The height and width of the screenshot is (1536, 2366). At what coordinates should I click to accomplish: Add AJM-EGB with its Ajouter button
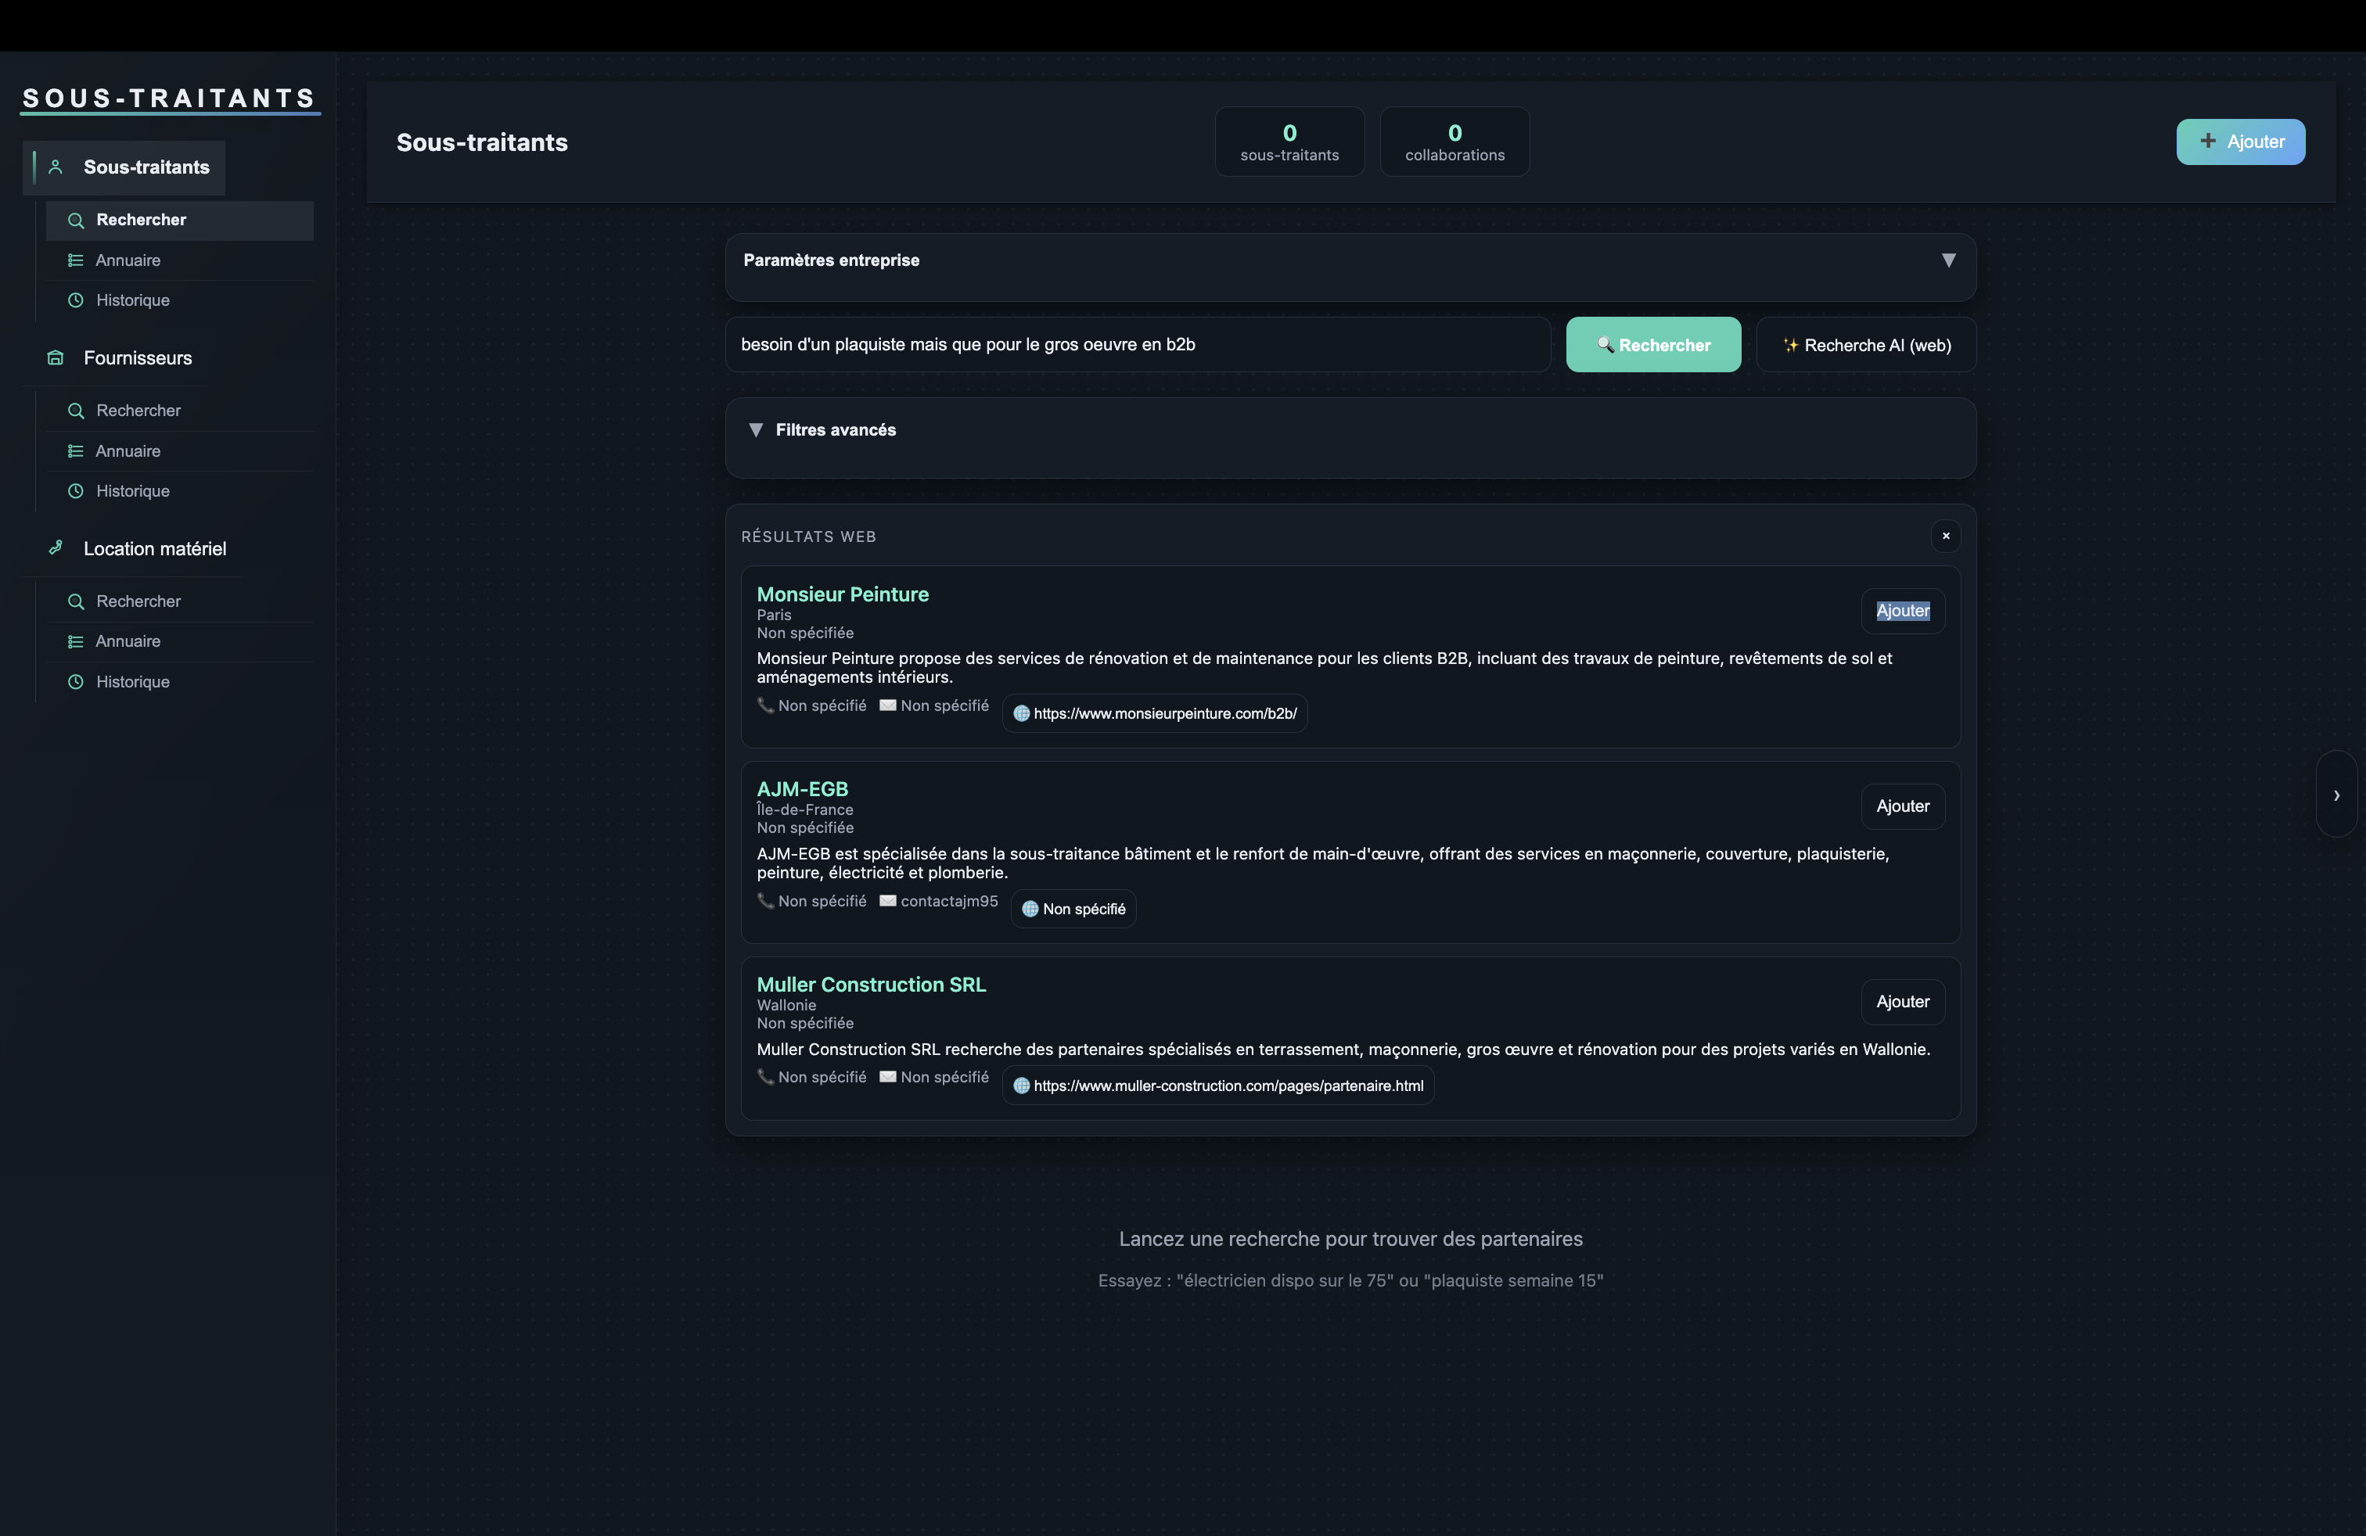tap(1902, 806)
